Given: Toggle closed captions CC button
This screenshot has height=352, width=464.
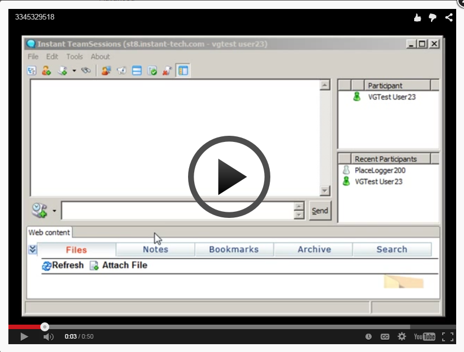Looking at the screenshot, I should pos(385,337).
